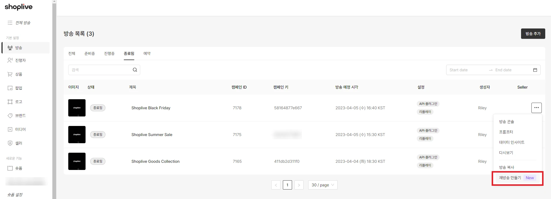Click the 종료됨 status badge for Black Friday

pos(98,108)
